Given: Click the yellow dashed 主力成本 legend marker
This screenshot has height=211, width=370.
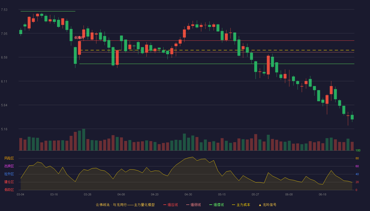Looking at the screenshot, I should point(233,205).
